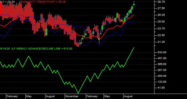Viewport: 187px width, 99px height.
Task: Select the second May marker on the timeline
Action: 107,96
